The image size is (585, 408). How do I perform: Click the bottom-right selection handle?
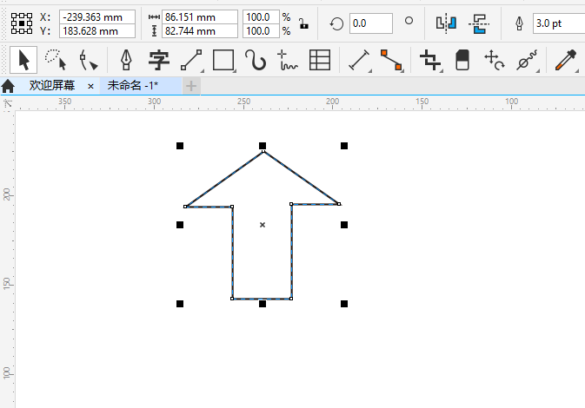point(344,304)
